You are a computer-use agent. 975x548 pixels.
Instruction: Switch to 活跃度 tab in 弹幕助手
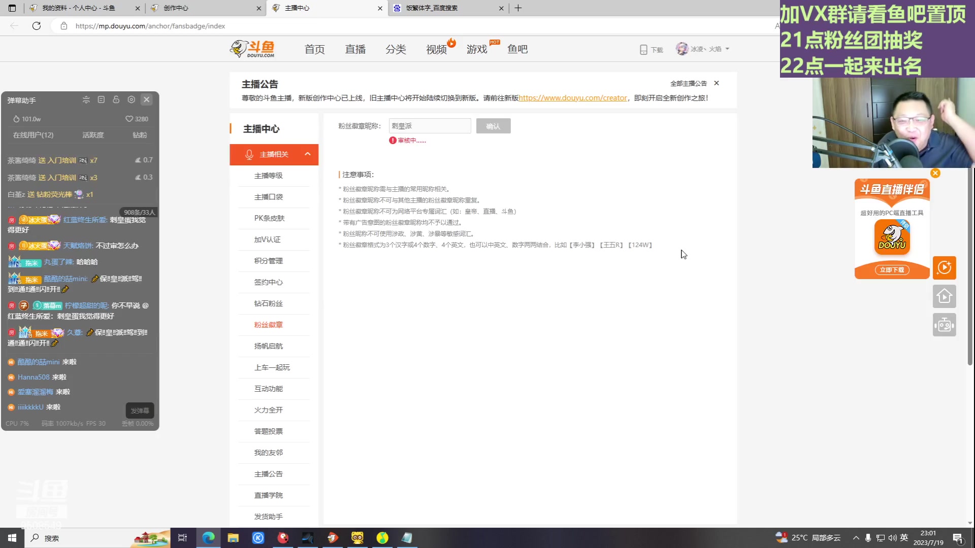tap(93, 135)
